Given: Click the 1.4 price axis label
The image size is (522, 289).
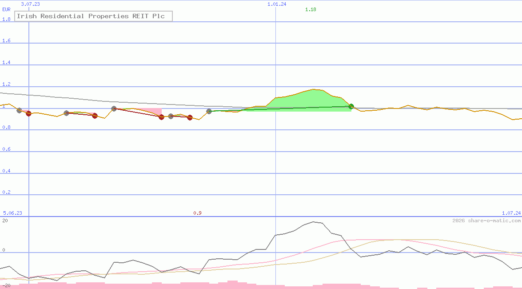Looking at the screenshot, I should 6,62.
